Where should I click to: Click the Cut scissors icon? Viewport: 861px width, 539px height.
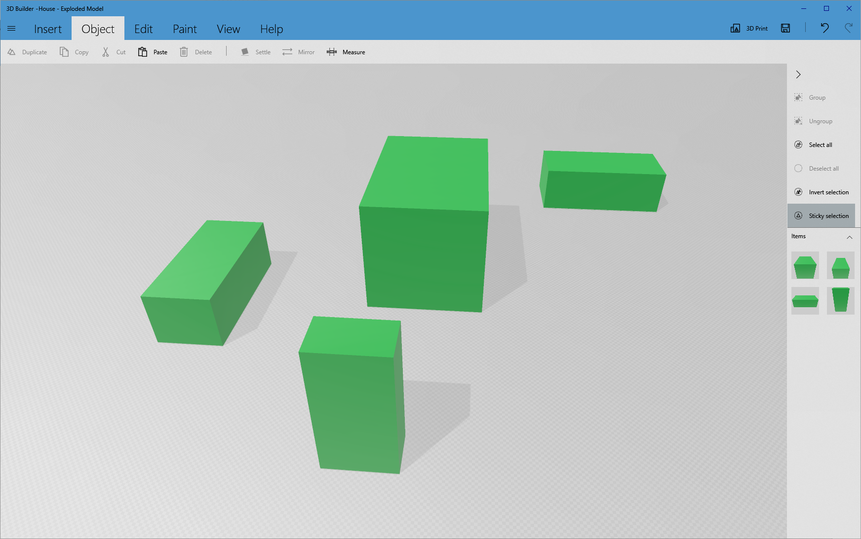tap(105, 52)
